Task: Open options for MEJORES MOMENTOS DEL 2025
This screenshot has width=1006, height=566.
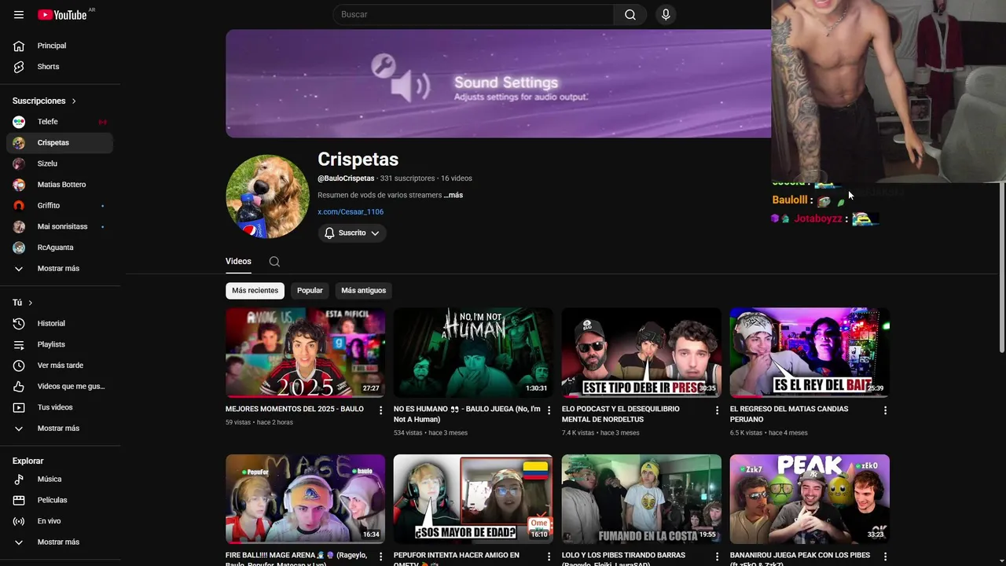Action: (381, 410)
